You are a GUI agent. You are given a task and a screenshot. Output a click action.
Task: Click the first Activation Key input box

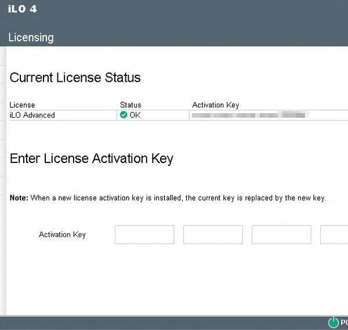pyautogui.click(x=144, y=235)
